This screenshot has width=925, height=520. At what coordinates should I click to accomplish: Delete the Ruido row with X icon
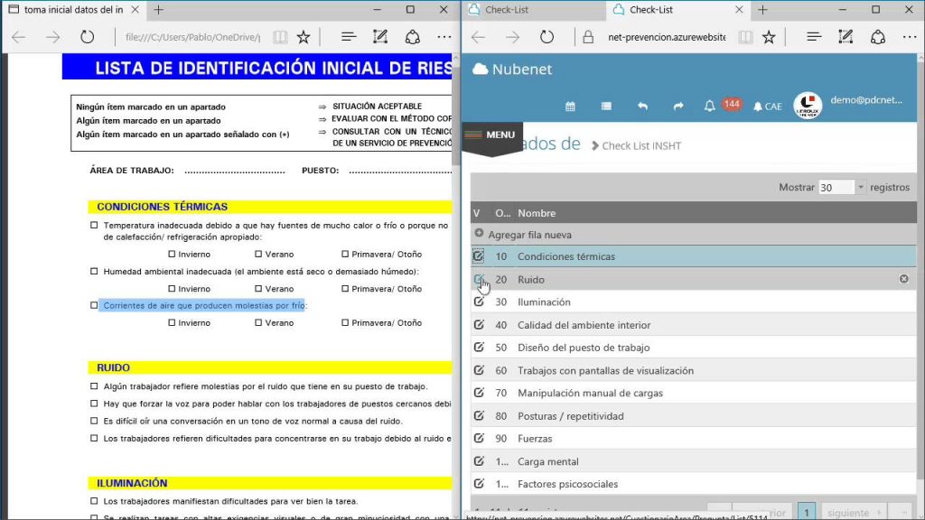tap(903, 279)
